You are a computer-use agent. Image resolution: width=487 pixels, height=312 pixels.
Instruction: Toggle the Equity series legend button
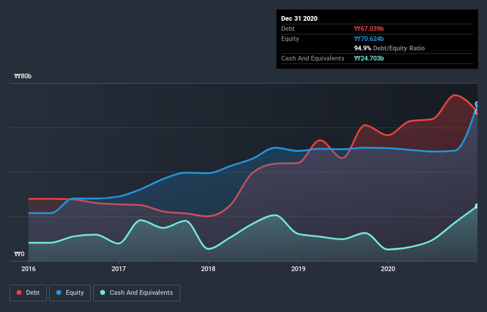[70, 293]
